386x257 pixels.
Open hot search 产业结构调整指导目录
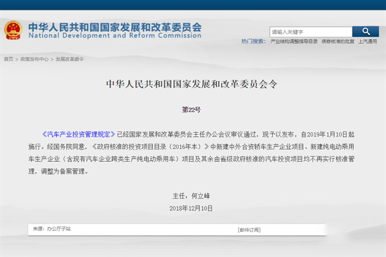tap(293, 41)
